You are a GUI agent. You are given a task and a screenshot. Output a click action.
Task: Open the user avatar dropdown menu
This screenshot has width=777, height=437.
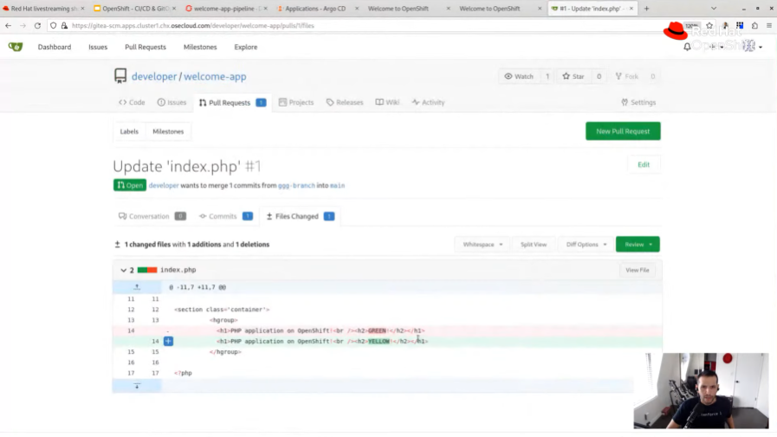753,47
